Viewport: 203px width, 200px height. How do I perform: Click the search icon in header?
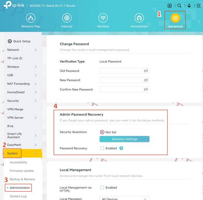coord(179,5)
